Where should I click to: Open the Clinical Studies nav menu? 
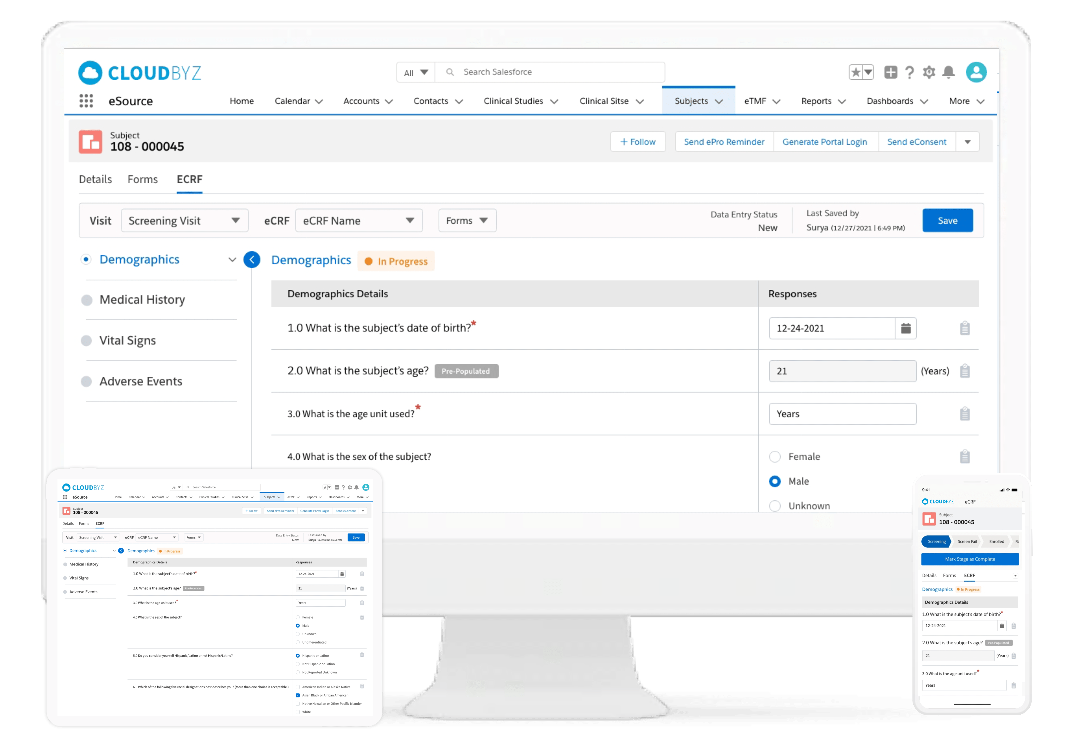pyautogui.click(x=521, y=101)
